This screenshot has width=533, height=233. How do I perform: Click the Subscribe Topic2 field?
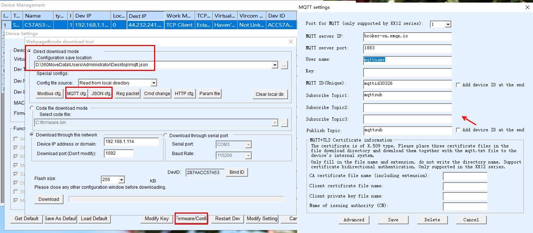pos(408,108)
